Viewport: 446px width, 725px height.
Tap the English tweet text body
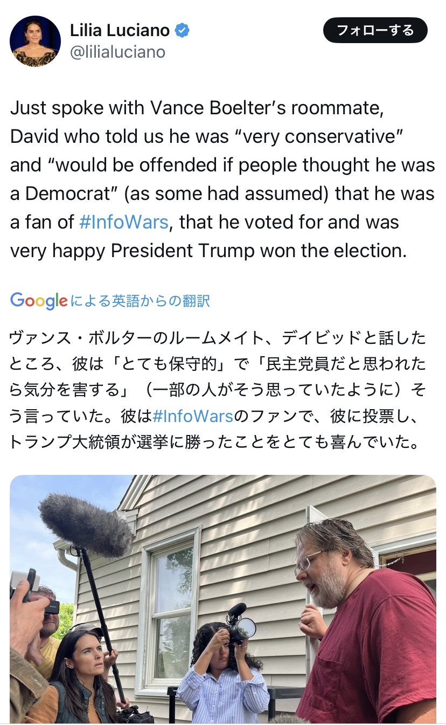click(x=223, y=179)
